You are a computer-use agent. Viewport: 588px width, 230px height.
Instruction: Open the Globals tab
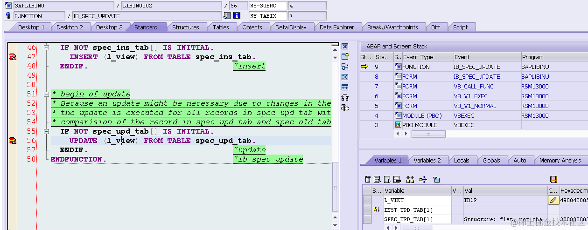pos(491,160)
